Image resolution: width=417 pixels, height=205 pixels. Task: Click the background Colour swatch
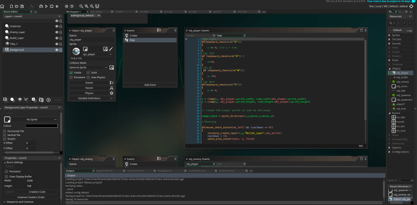pos(42,126)
